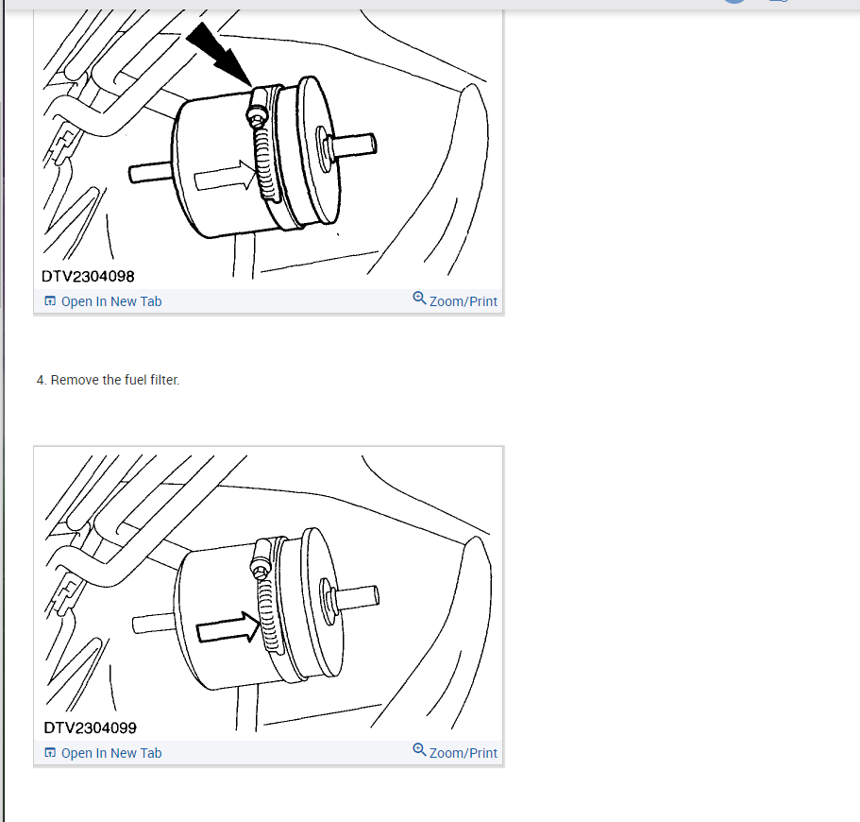
Task: Click the new-tab icon under diagram DTV2304099
Action: coord(50,753)
